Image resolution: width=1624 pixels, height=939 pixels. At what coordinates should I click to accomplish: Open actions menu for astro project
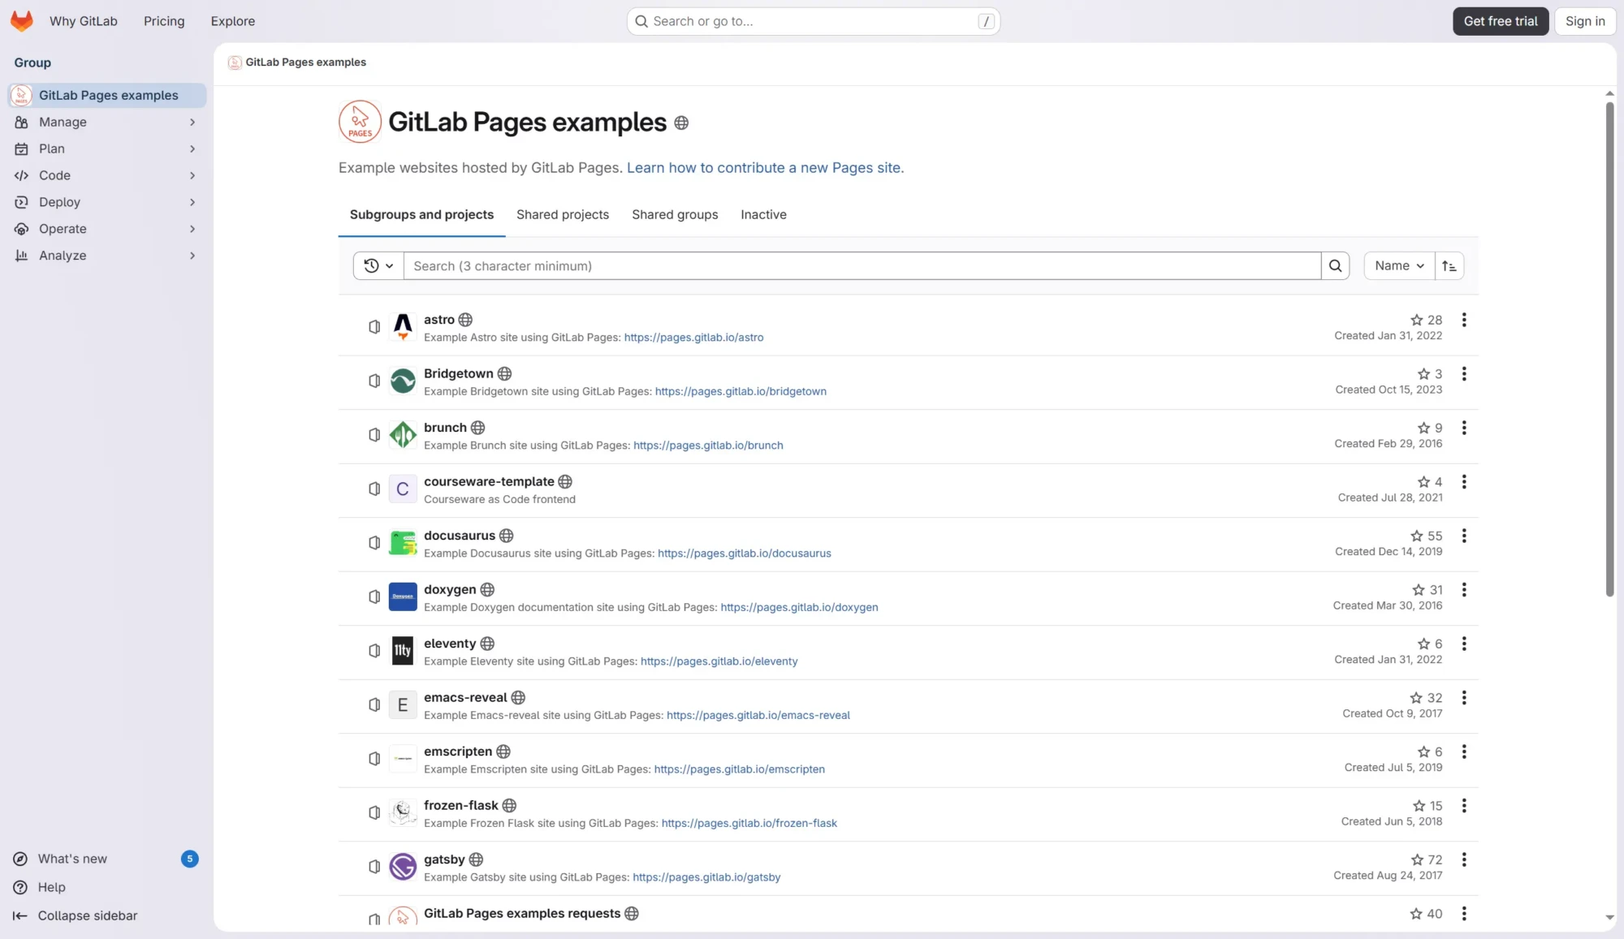pos(1464,320)
